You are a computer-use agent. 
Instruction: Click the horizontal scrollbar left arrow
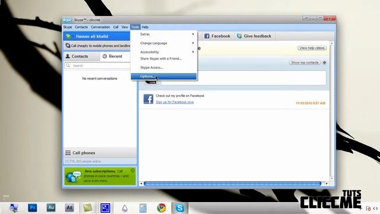tap(141, 184)
